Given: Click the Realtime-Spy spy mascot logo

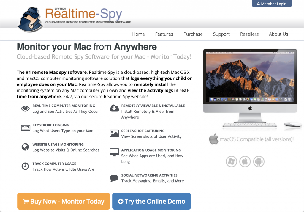Looking at the screenshot, I should pyautogui.click(x=31, y=18).
